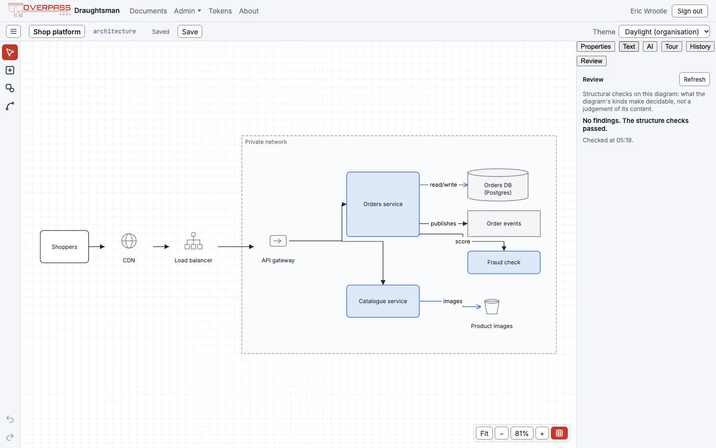This screenshot has height=448, width=716.
Task: Select the API gateway icon
Action: 278,241
